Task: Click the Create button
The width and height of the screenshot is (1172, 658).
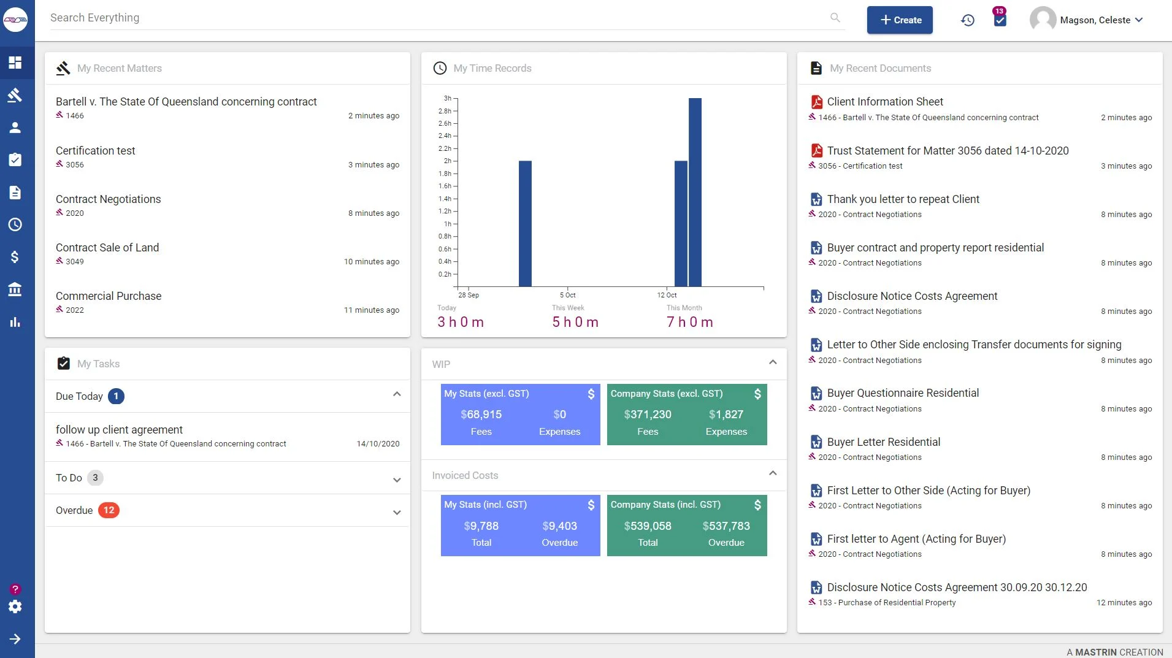Action: [899, 20]
